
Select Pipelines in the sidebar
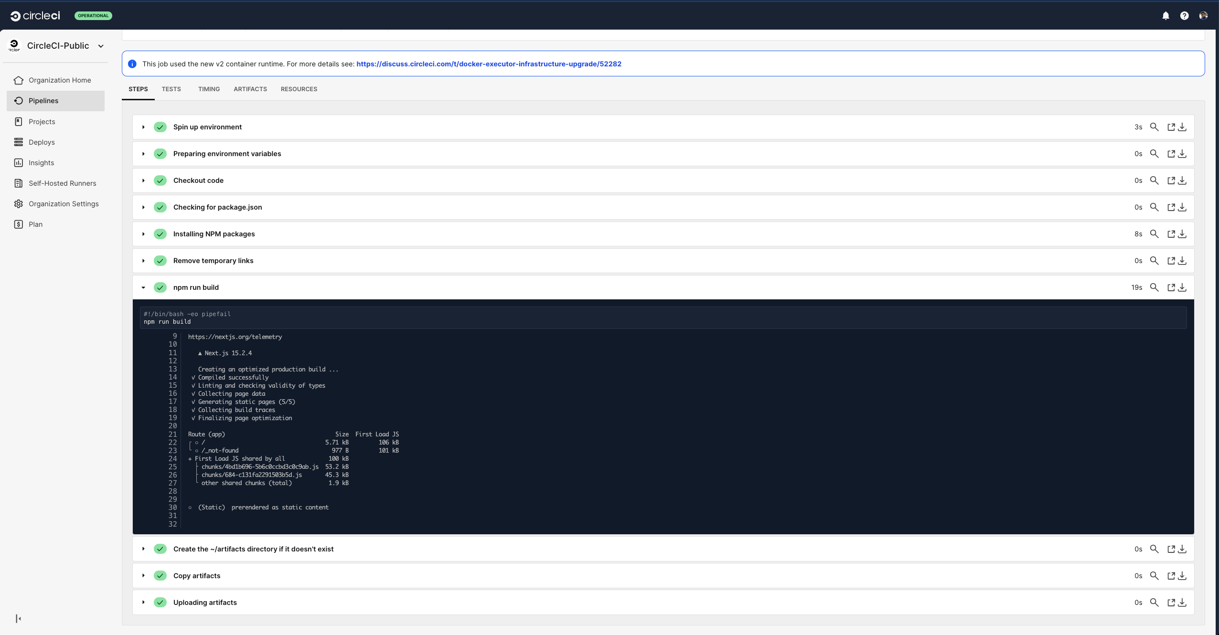[44, 101]
